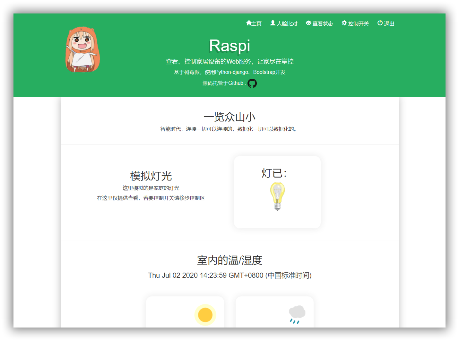Click the 查看、控制家居设备的Web服务 tagline

[230, 61]
